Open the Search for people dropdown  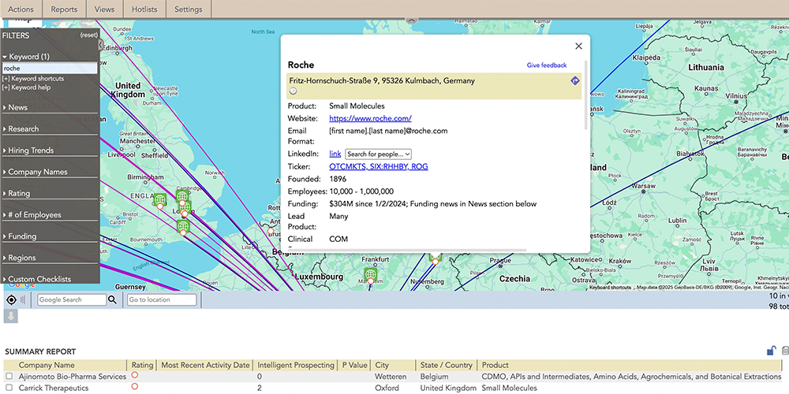tap(379, 154)
